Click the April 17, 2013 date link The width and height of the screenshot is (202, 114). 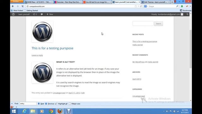(74, 93)
